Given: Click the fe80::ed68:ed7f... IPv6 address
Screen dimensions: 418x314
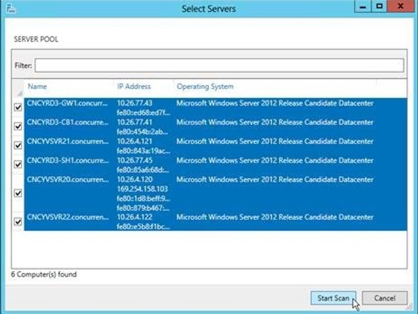Looking at the screenshot, I should (143, 113).
